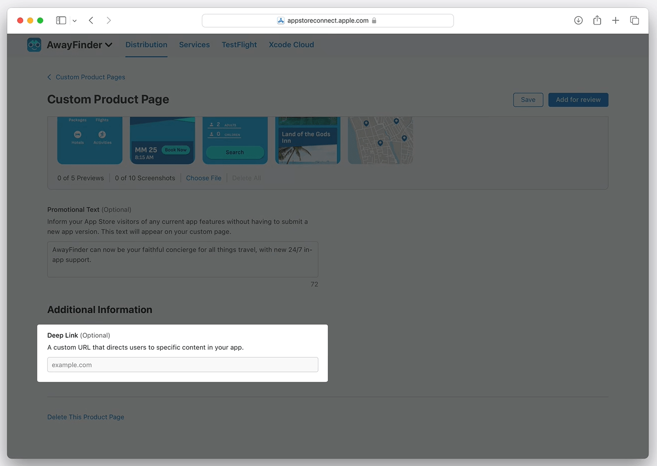The image size is (657, 466).
Task: Click the Deep Link (Optional) label
Action: [x=79, y=335]
